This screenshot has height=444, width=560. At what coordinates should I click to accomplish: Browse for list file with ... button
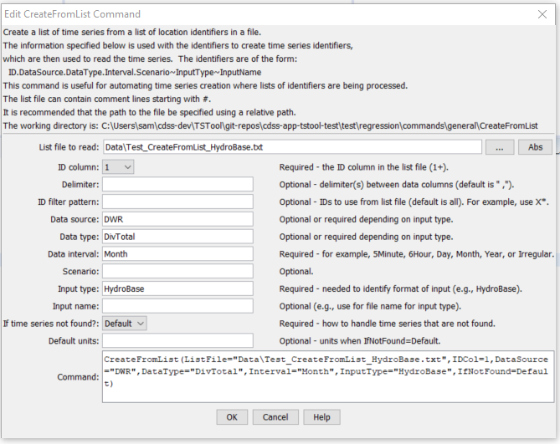500,147
